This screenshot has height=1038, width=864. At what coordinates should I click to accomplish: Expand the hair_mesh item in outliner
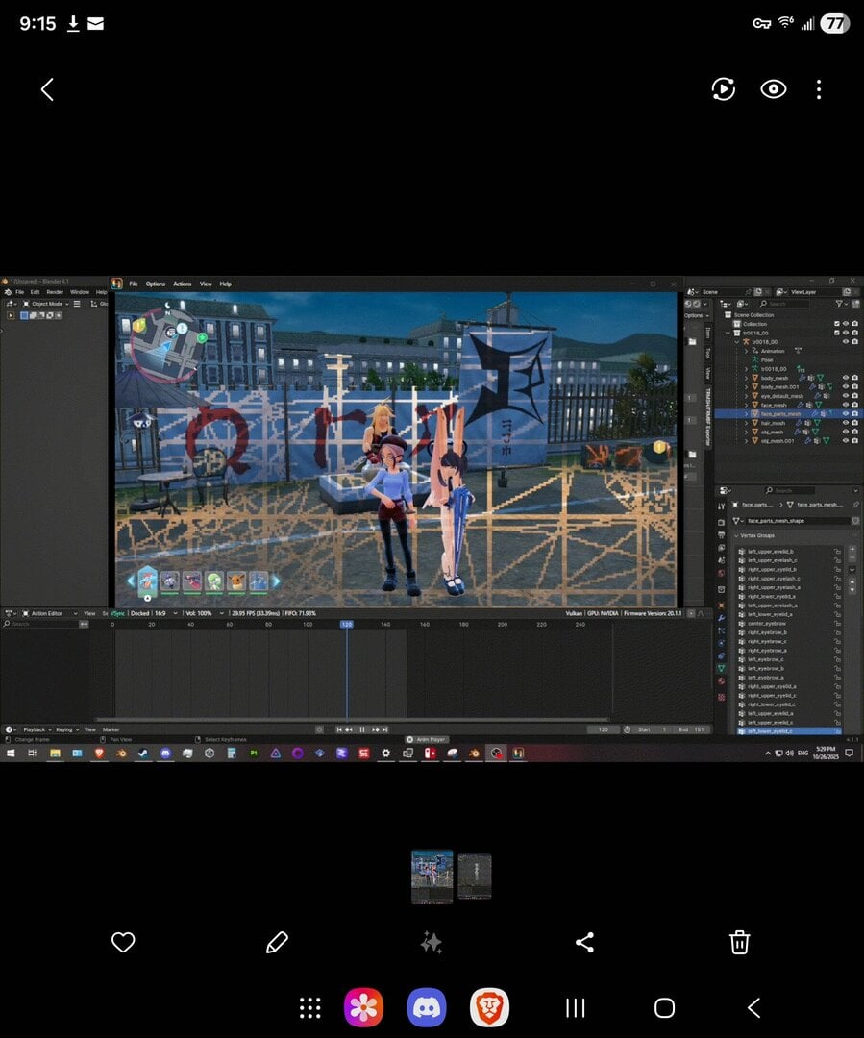pyautogui.click(x=746, y=423)
